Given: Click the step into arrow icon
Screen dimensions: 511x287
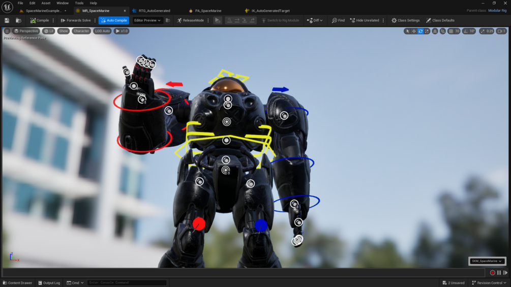Looking at the screenshot, I should (245, 20).
